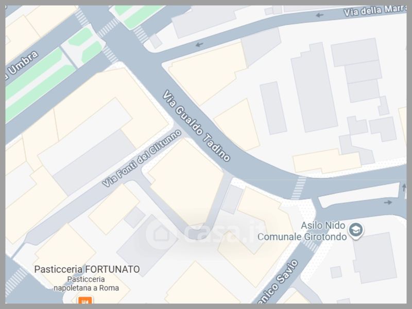This screenshot has width=412, height=309.
Task: Click the casa.it house logo watermark
Action: pos(161,233)
